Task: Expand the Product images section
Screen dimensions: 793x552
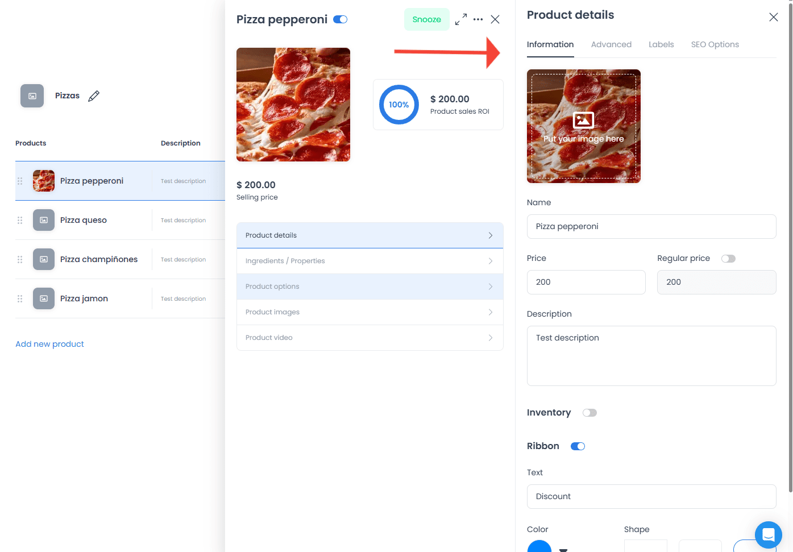Action: tap(370, 312)
